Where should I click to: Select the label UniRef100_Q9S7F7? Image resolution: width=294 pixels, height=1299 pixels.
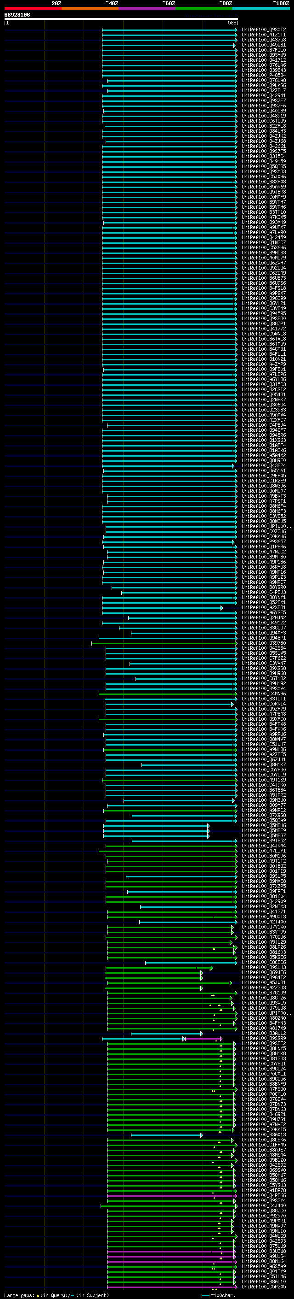coord(264,100)
